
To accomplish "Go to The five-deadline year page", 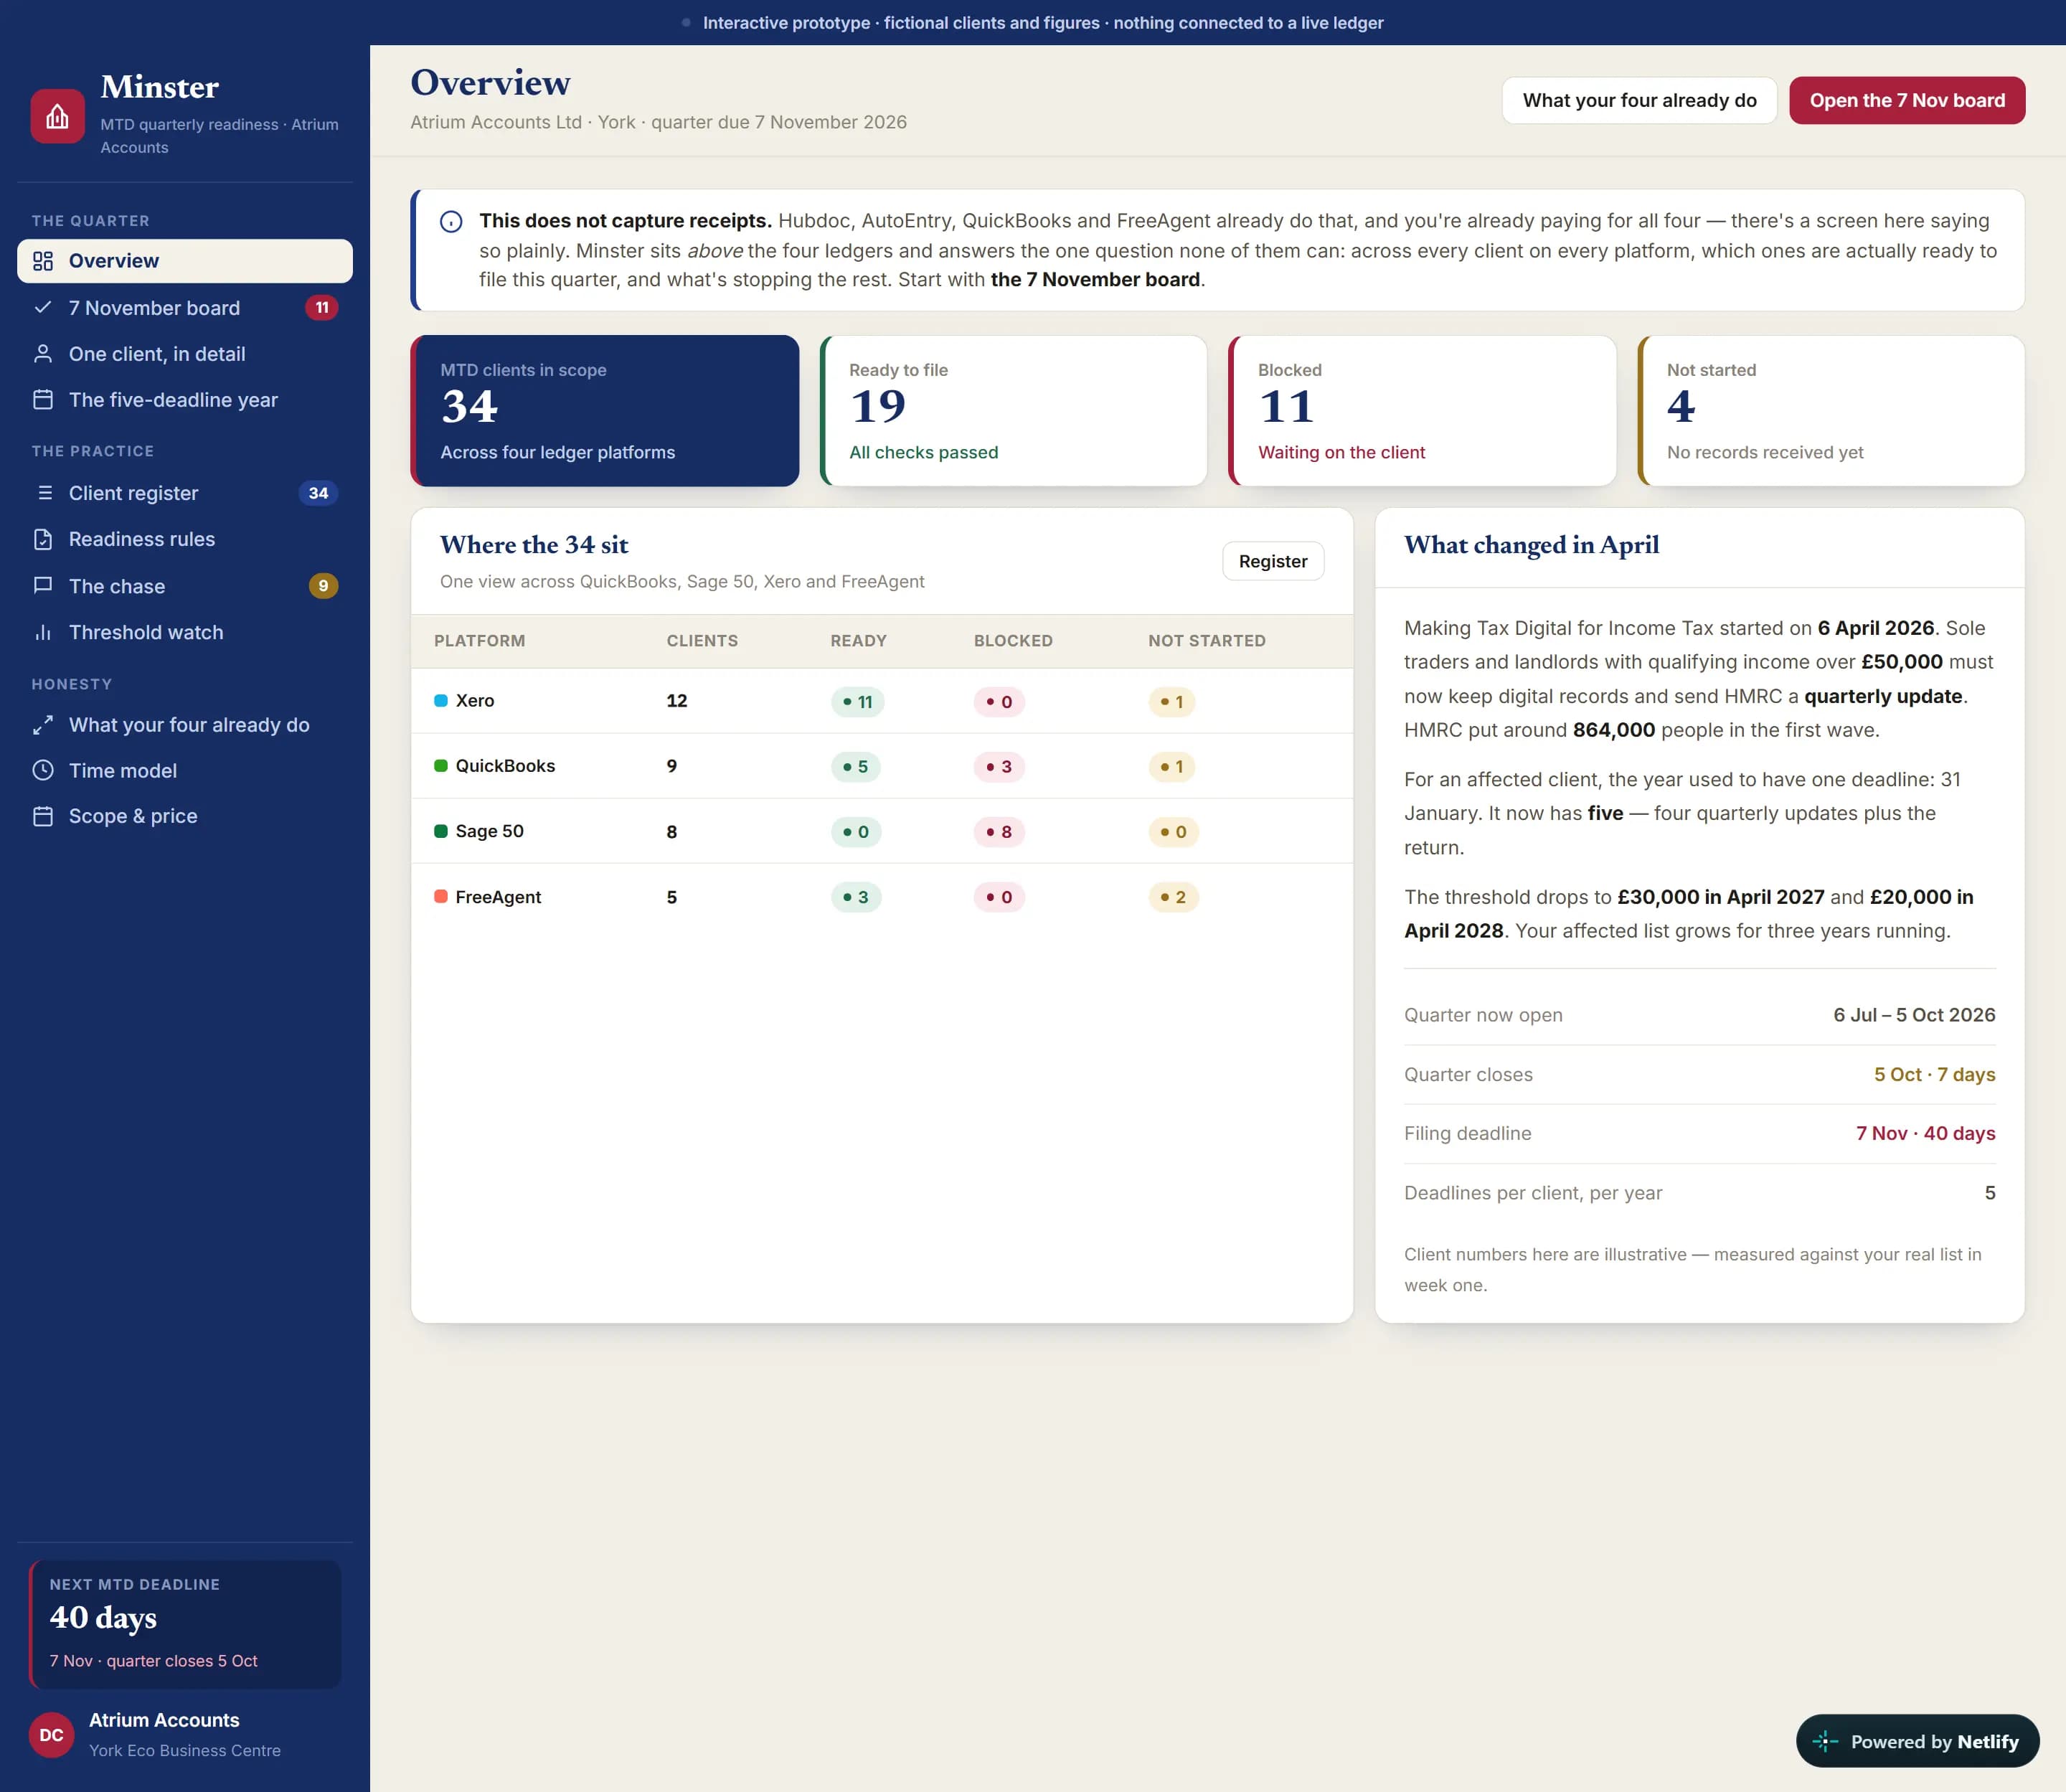I will pos(185,400).
